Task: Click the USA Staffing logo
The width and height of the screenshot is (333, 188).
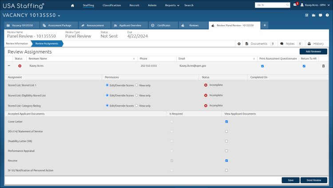Action: [x=24, y=6]
